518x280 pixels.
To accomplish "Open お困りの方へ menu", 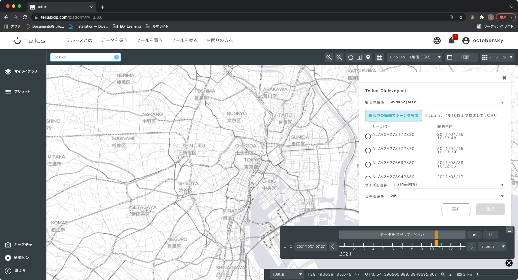I will [x=220, y=41].
